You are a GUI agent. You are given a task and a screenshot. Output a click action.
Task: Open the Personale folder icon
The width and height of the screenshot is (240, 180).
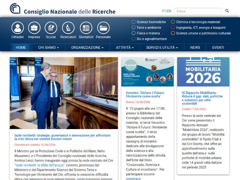tap(103, 28)
